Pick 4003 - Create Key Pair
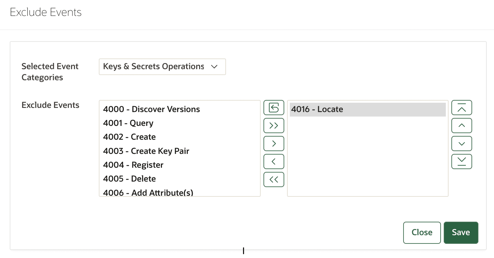Image resolution: width=494 pixels, height=258 pixels. tap(146, 151)
